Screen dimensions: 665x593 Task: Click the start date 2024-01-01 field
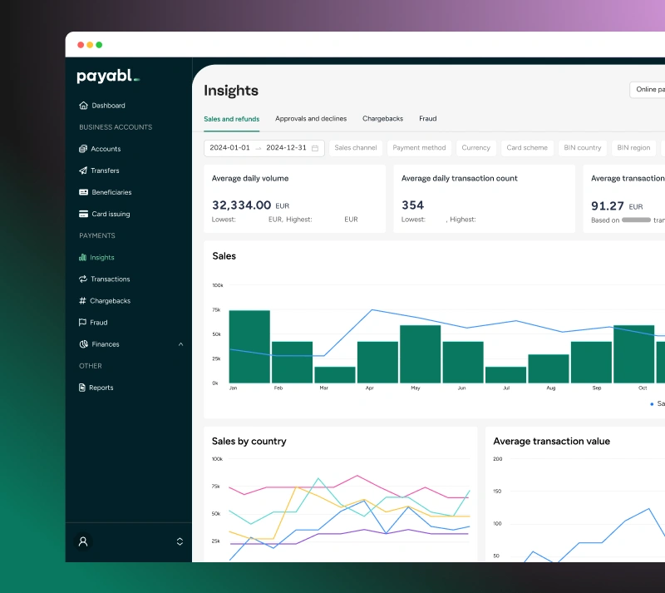230,148
